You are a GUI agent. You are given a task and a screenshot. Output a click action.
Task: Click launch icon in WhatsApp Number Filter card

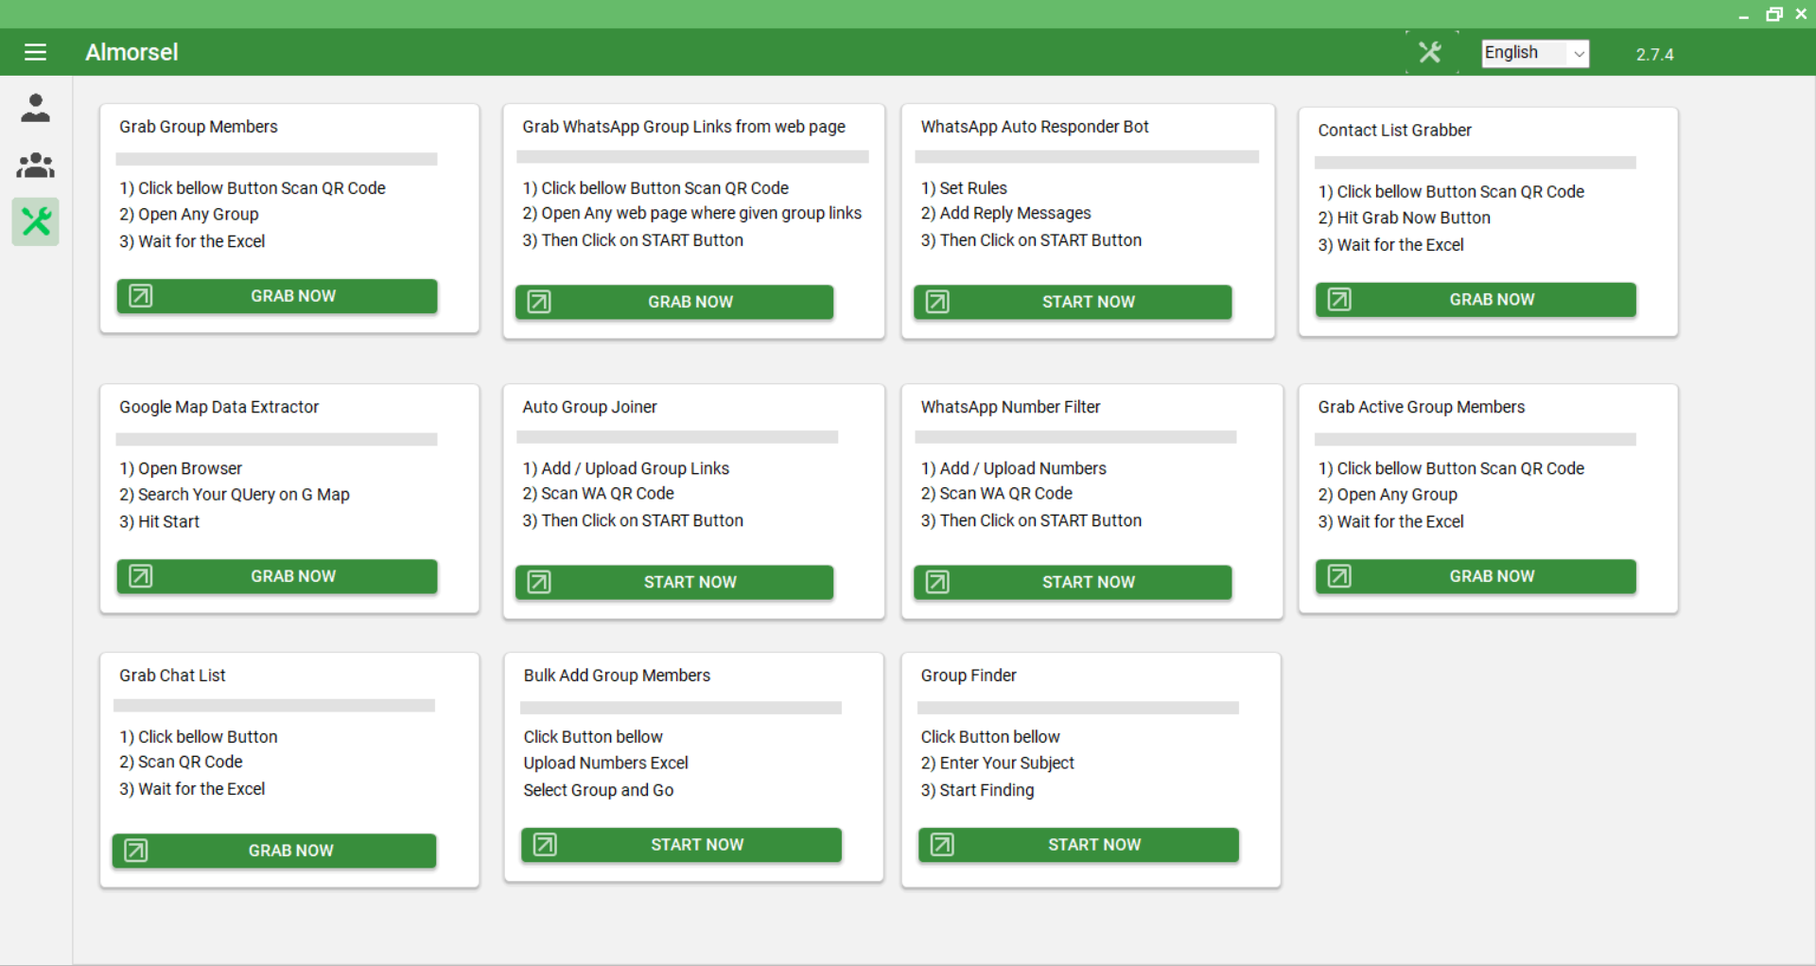coord(937,582)
